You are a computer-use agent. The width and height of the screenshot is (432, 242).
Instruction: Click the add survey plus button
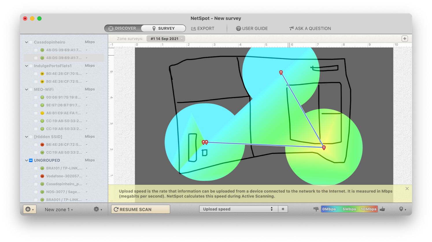405,38
